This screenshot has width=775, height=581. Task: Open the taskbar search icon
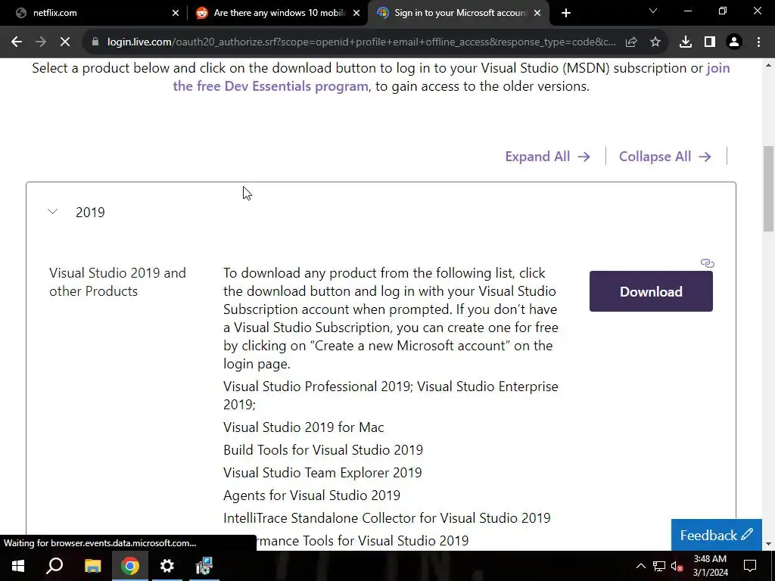point(54,566)
